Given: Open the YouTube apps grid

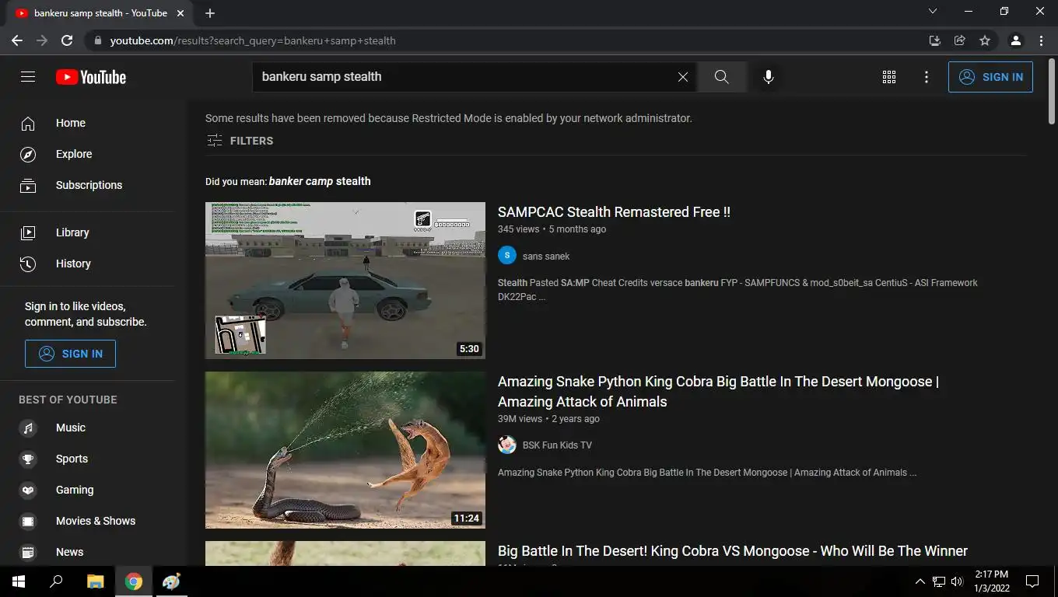Looking at the screenshot, I should click(x=889, y=77).
